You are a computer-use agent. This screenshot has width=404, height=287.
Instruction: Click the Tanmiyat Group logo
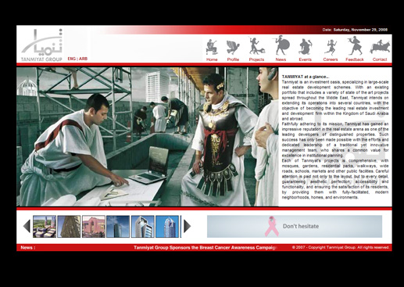pyautogui.click(x=41, y=45)
